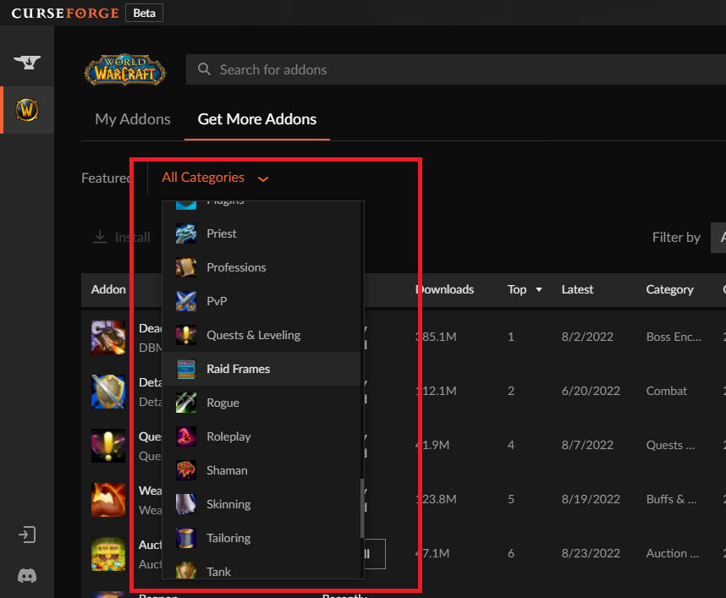Open the Deadly Boss Mods addon thumbnail

(108, 337)
